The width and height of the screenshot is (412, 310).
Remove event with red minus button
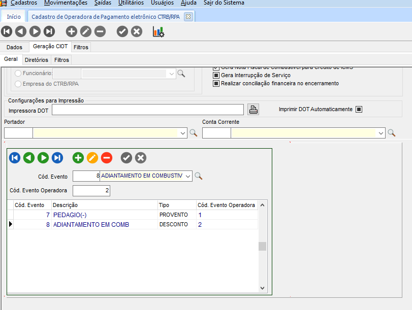(x=107, y=158)
